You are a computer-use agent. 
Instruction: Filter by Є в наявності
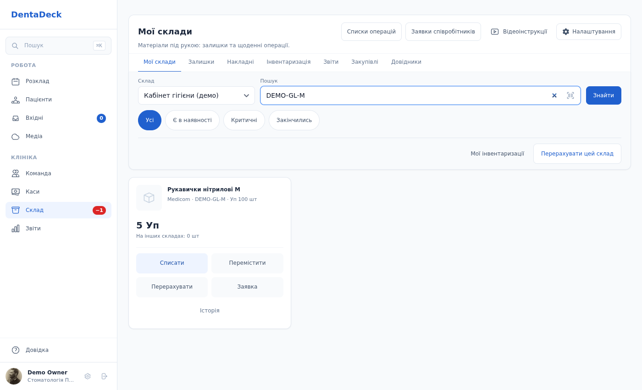[x=192, y=120]
